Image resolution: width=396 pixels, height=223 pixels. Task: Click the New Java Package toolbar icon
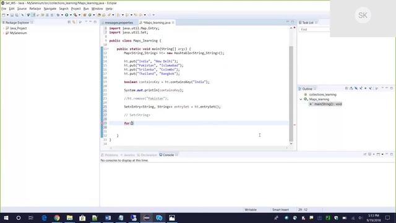[x=85, y=15]
